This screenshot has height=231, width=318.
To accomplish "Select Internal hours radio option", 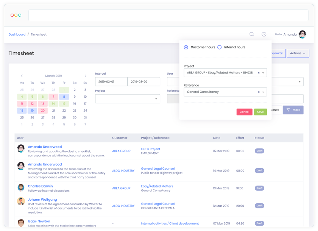I will (220, 47).
